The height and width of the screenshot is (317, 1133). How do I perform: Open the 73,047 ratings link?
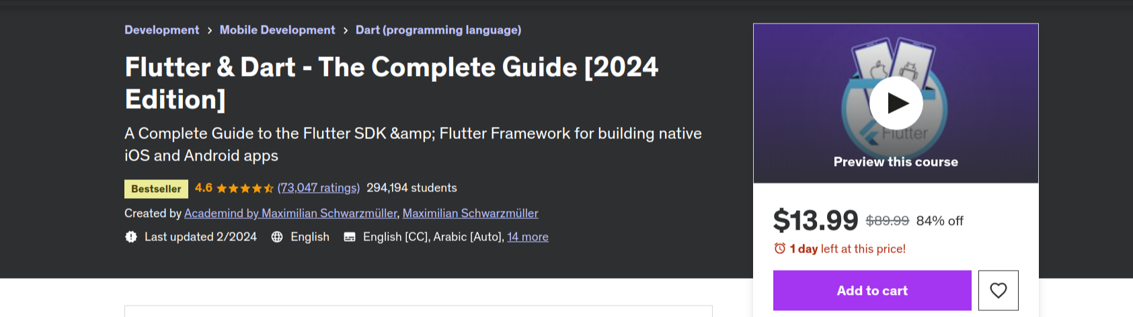(319, 188)
